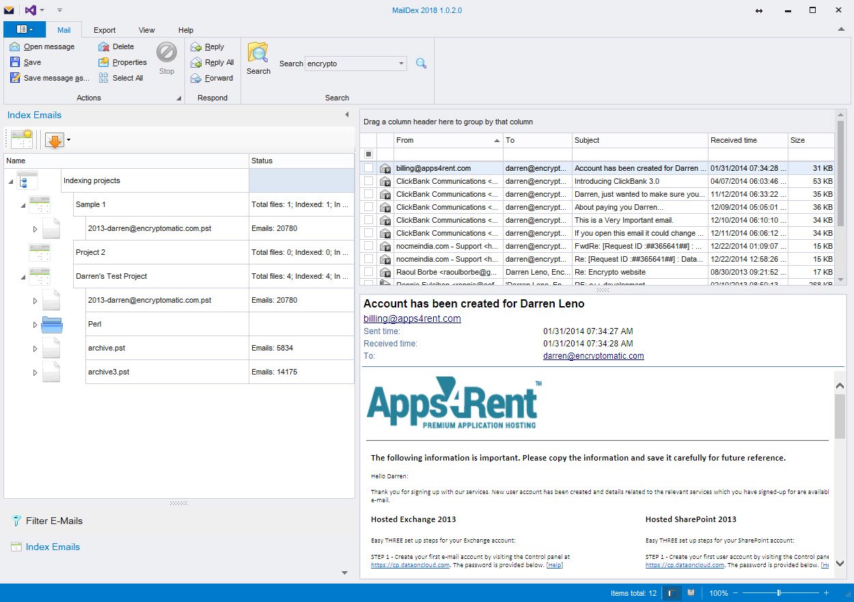The height and width of the screenshot is (602, 854).
Task: Click the zoom slider handle
Action: click(779, 593)
